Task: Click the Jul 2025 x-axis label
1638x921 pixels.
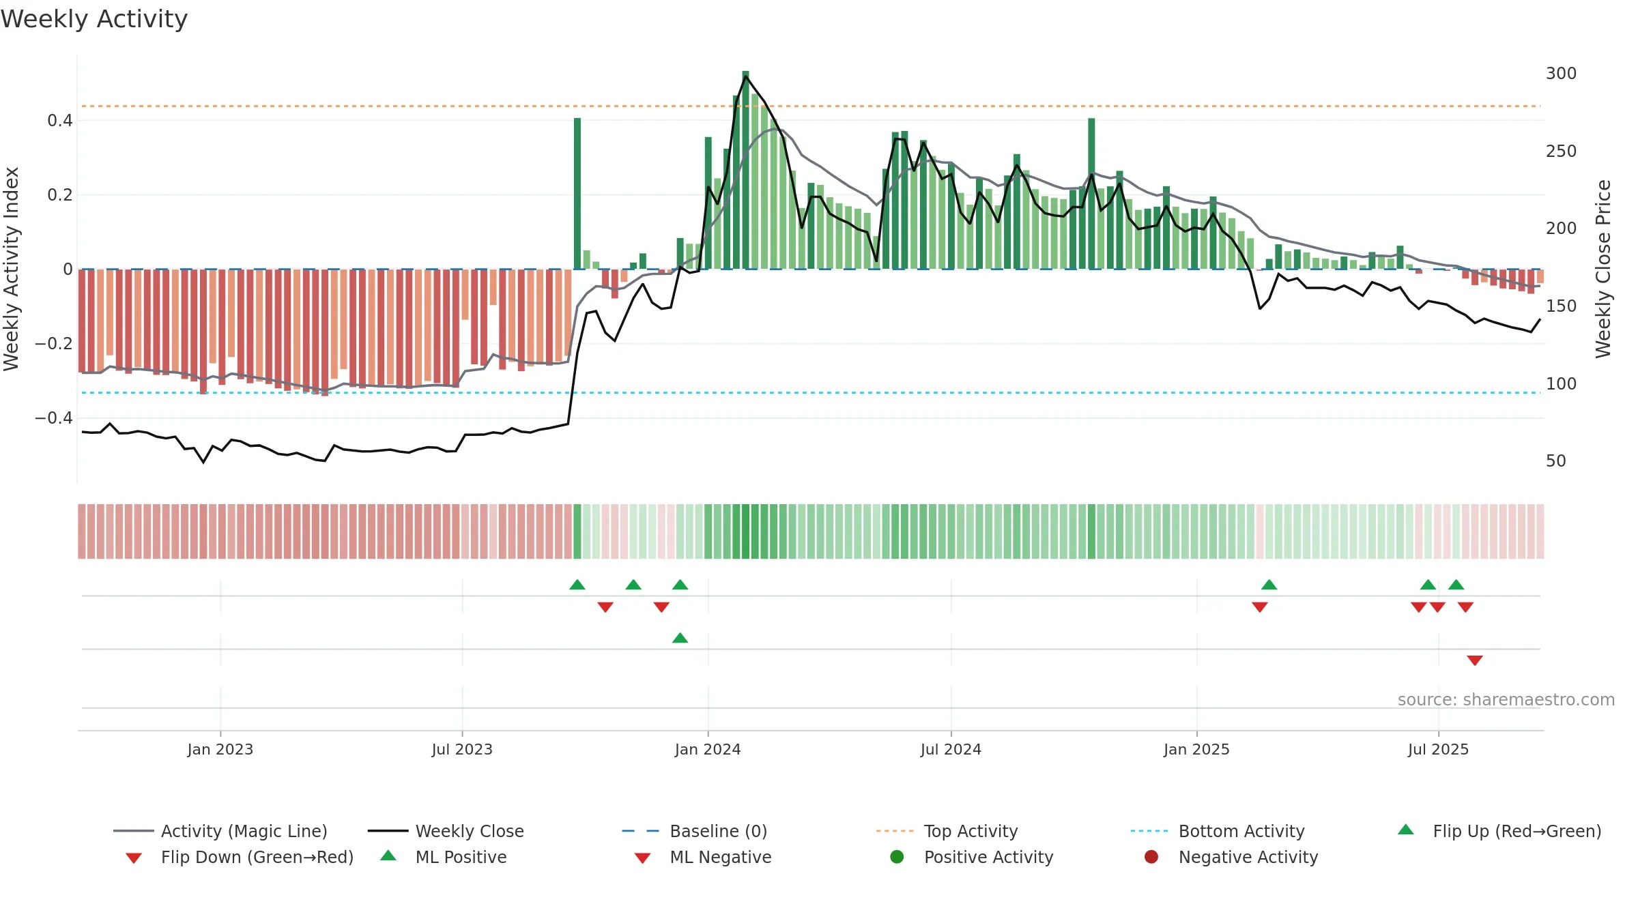Action: coord(1438,749)
